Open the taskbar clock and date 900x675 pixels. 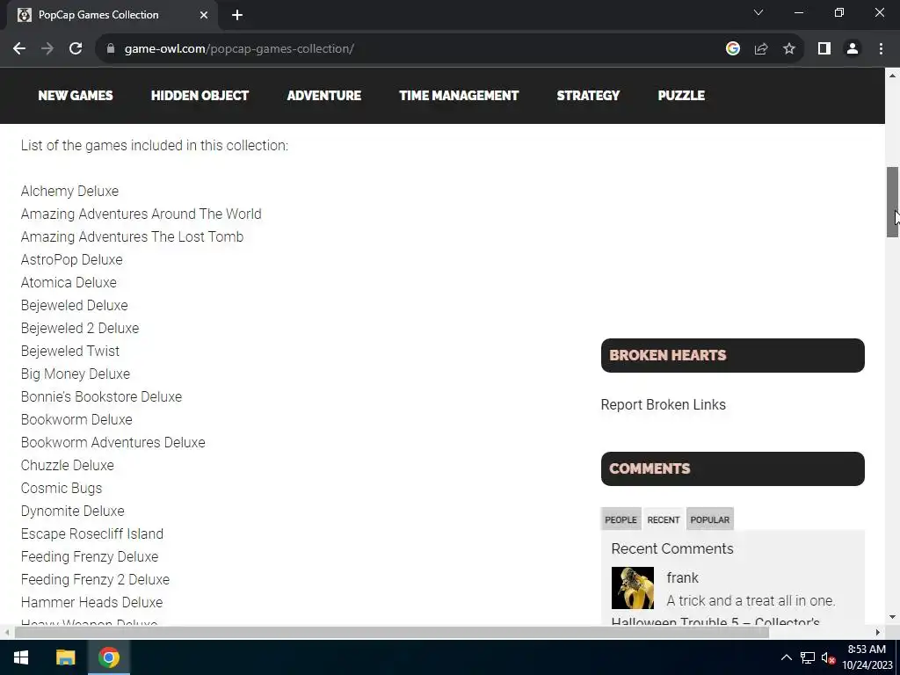pyautogui.click(x=867, y=657)
